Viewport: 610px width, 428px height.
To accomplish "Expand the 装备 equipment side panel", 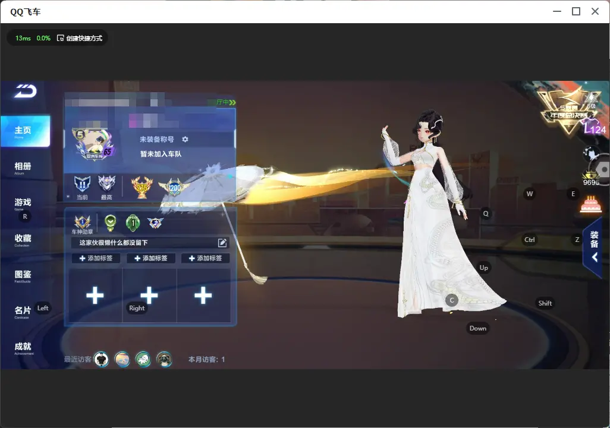I will tap(594, 246).
